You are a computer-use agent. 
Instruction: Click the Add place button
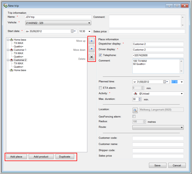[16, 157]
